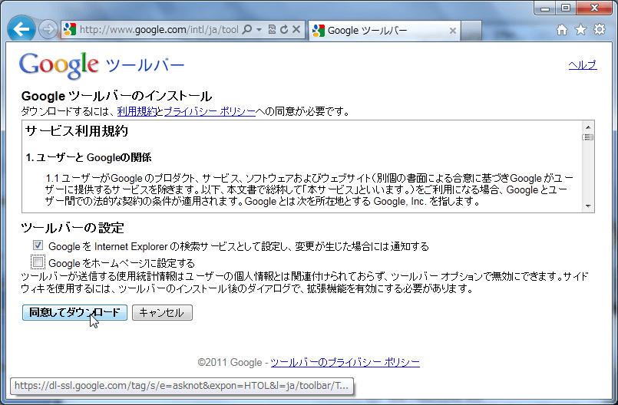Click the scrollbar thumb in terms box
618x405 pixels.
point(588,137)
